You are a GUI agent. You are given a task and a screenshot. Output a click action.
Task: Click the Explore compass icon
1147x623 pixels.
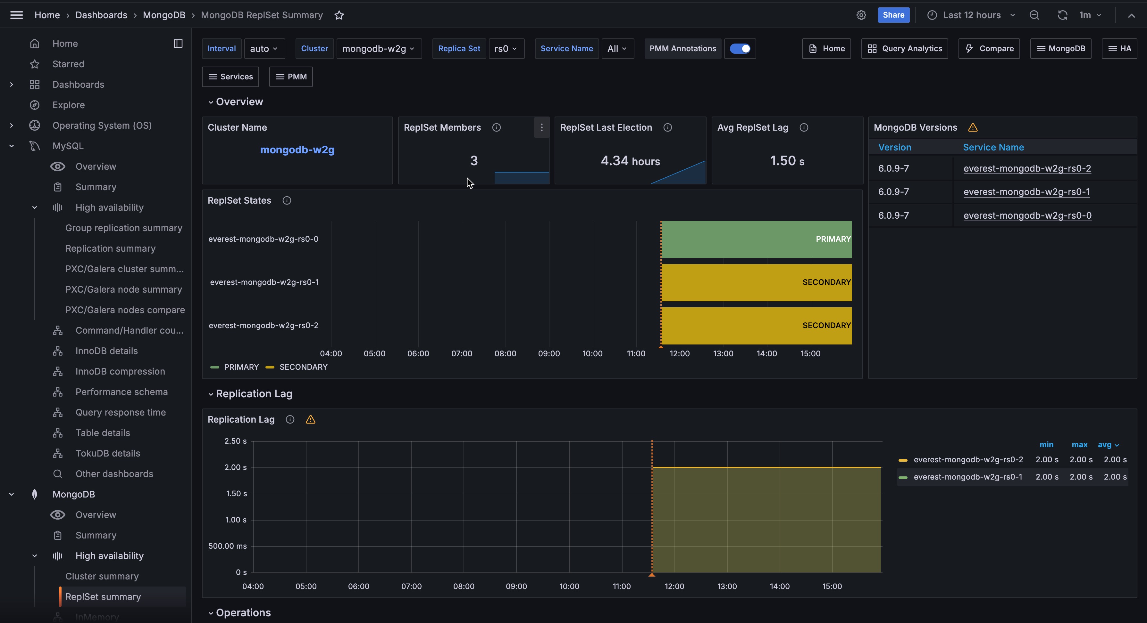click(35, 105)
